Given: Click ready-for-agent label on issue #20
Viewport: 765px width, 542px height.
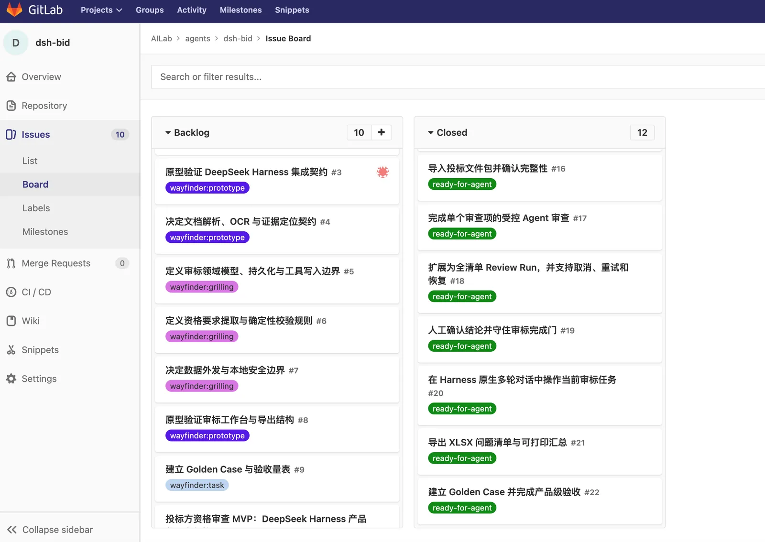Looking at the screenshot, I should (x=462, y=409).
